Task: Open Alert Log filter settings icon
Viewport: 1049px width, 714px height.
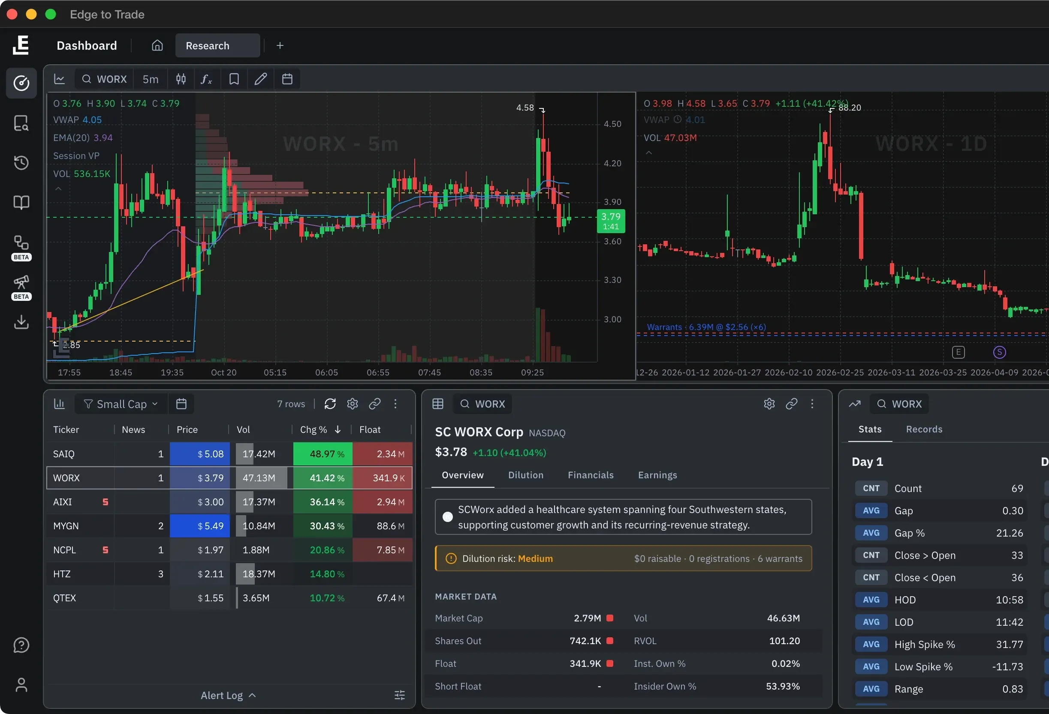Action: (399, 695)
